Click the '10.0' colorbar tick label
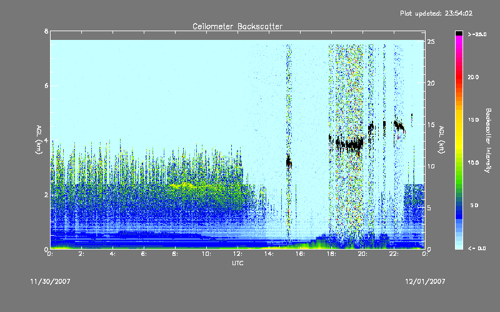Screen dimensions: 500x312 click(474, 163)
